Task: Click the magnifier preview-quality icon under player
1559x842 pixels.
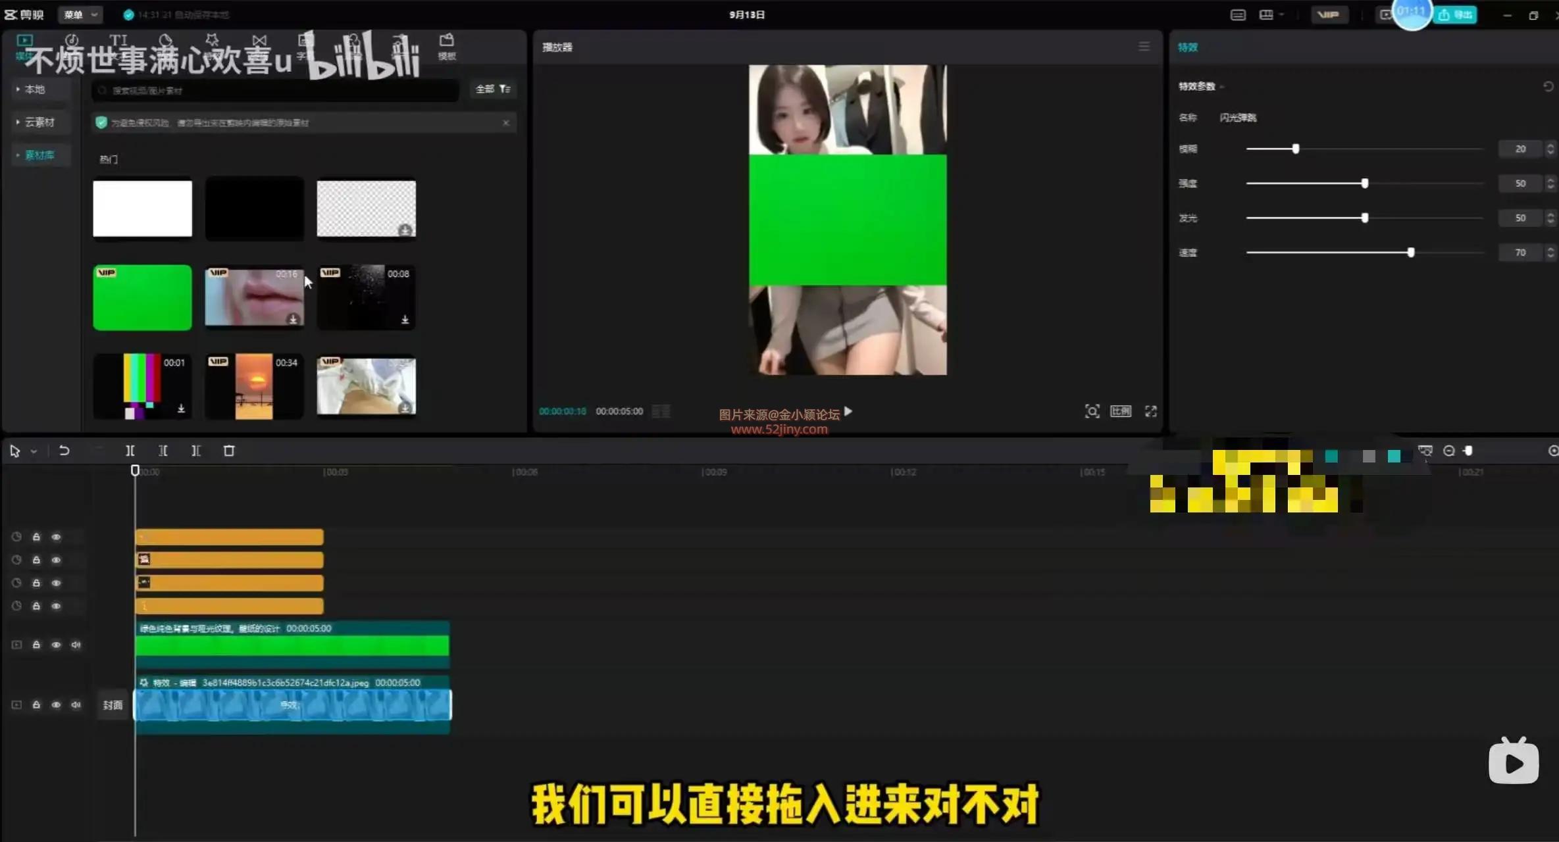Action: [x=1092, y=411]
